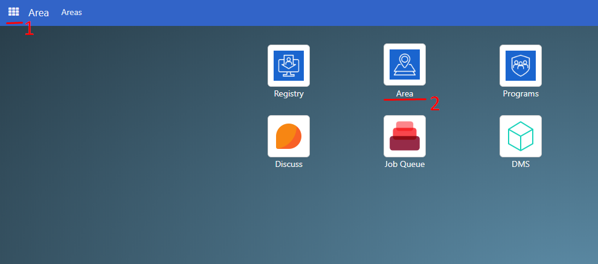The width and height of the screenshot is (598, 264).
Task: Click the red number 1 annotation
Action: 29,29
